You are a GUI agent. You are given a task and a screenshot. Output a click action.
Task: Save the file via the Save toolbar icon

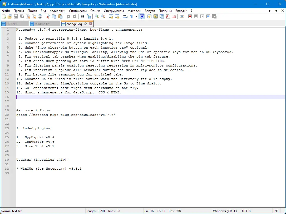coord(16,16)
